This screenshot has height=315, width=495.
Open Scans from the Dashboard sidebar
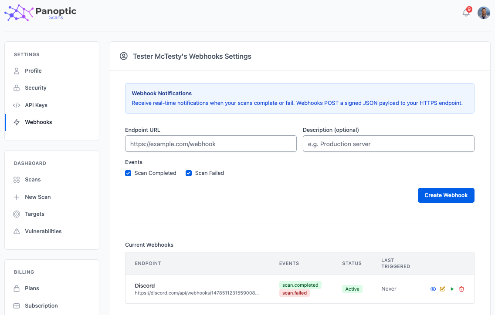(33, 179)
